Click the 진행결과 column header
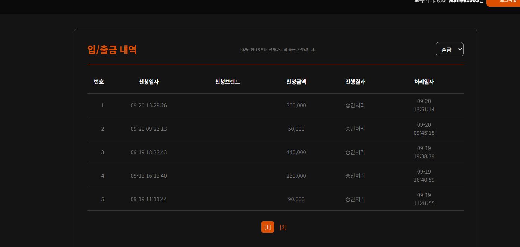This screenshot has width=520, height=247. (x=355, y=82)
